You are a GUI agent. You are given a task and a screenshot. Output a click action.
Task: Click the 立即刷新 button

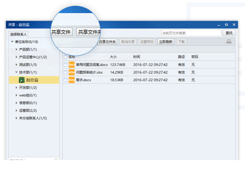point(166,42)
